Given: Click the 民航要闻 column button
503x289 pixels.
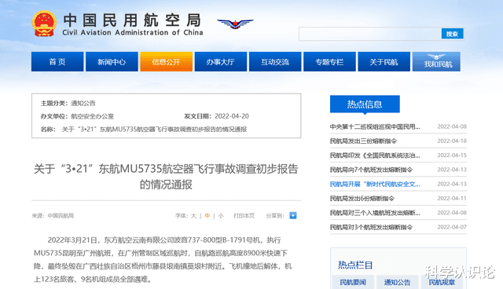Looking at the screenshot, I should [353, 282].
